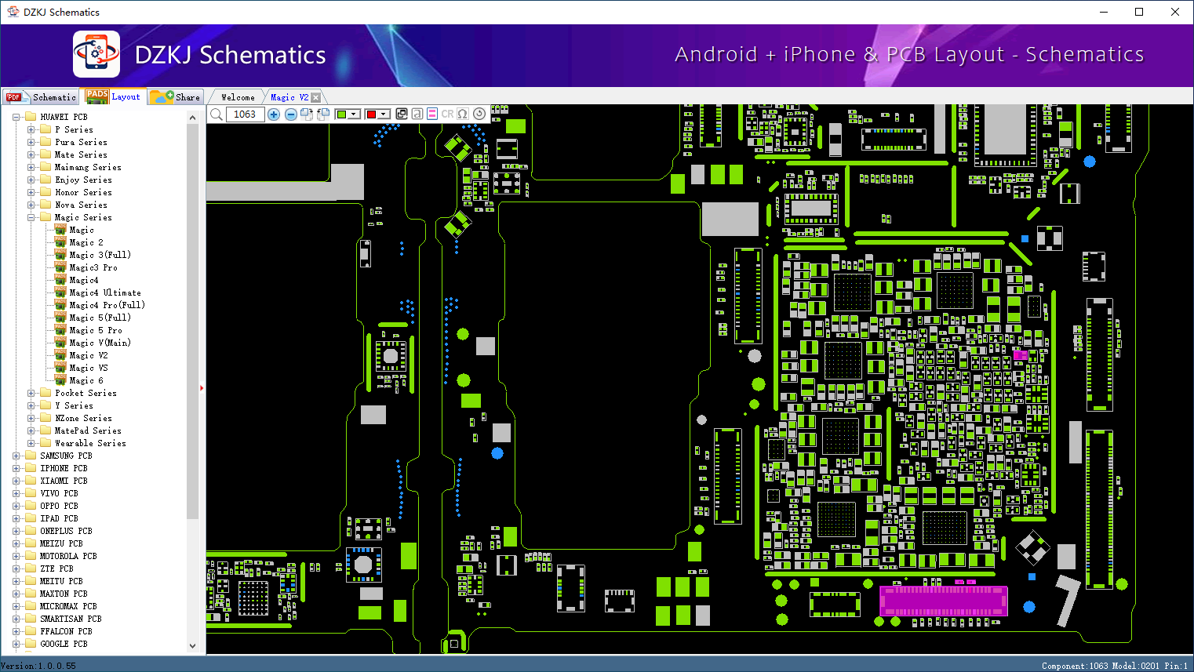Switch to the Layout tab
The image size is (1194, 672).
(114, 96)
